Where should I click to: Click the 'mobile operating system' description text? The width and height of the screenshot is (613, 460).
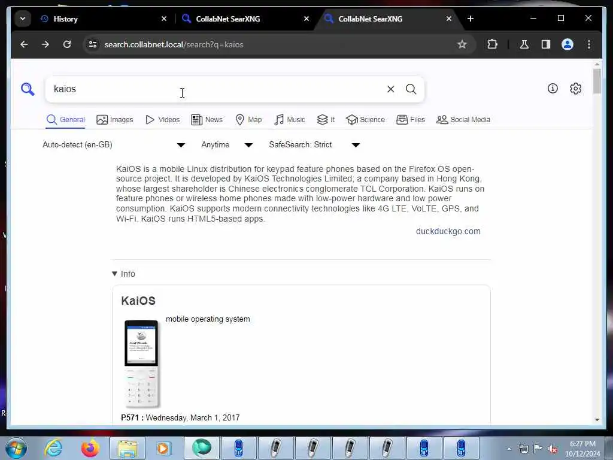[x=208, y=319]
